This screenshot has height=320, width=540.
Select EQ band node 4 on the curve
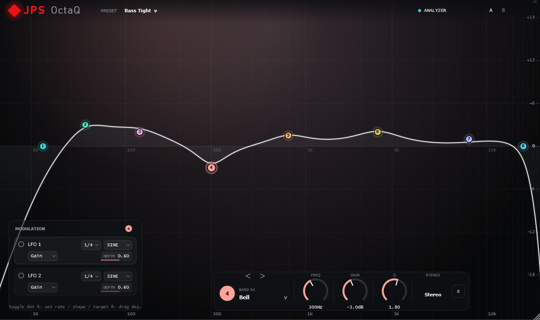tap(211, 168)
